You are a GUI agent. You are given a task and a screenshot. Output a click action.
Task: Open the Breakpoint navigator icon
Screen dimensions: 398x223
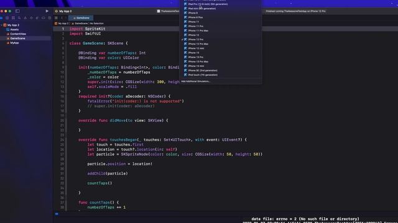pos(44,18)
